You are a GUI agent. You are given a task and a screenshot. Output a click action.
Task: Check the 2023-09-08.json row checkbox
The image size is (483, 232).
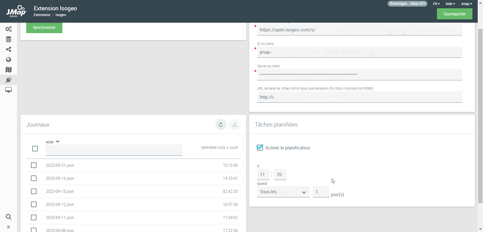(x=34, y=230)
